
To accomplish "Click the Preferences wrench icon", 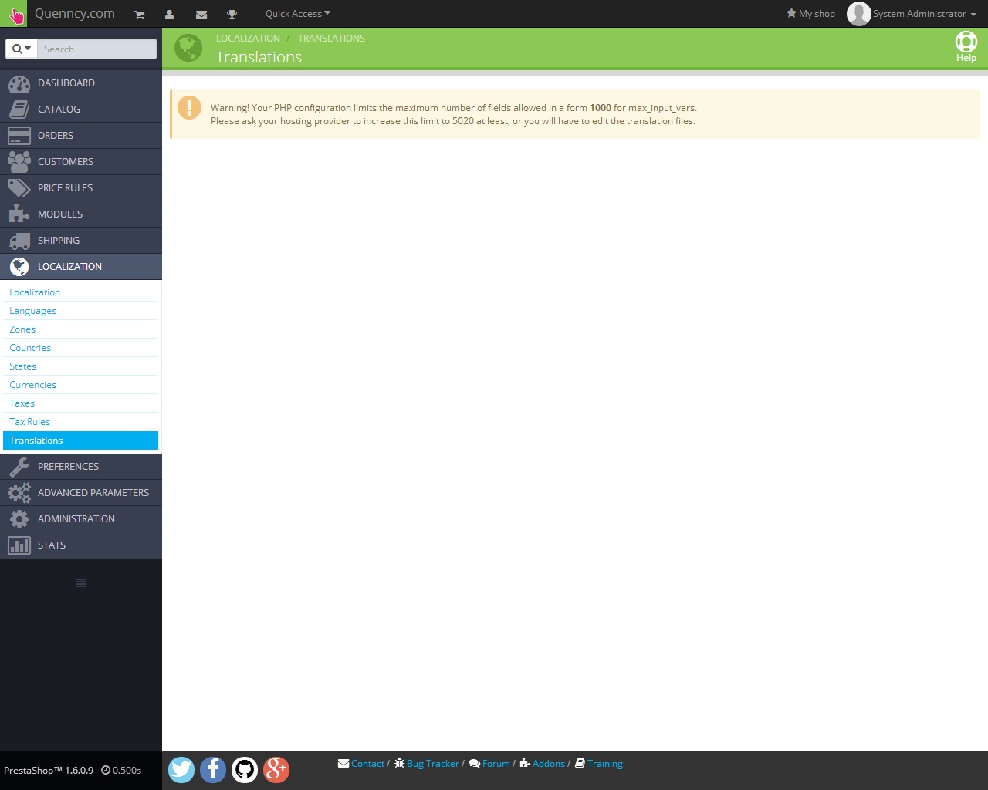I will click(19, 467).
